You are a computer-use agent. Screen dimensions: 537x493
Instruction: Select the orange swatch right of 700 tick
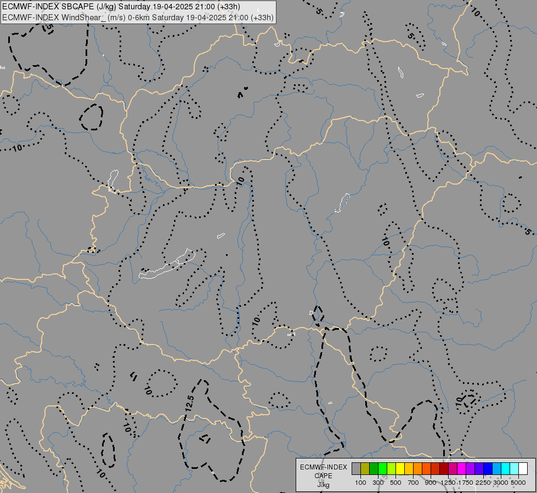[x=418, y=469]
